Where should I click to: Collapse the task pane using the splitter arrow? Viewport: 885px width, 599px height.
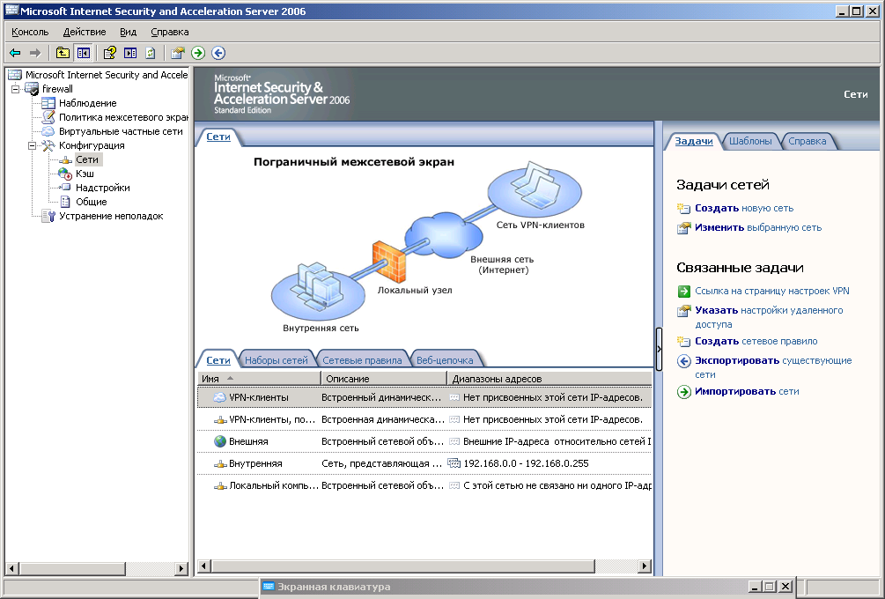click(x=659, y=350)
